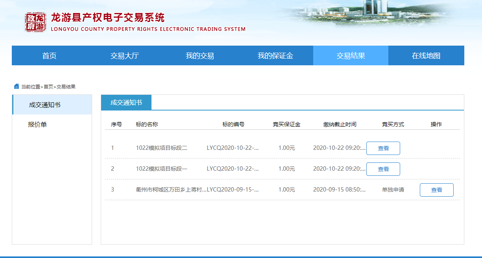
Task: Click 查看 for the 衢州市柯城区 row
Action: point(436,190)
